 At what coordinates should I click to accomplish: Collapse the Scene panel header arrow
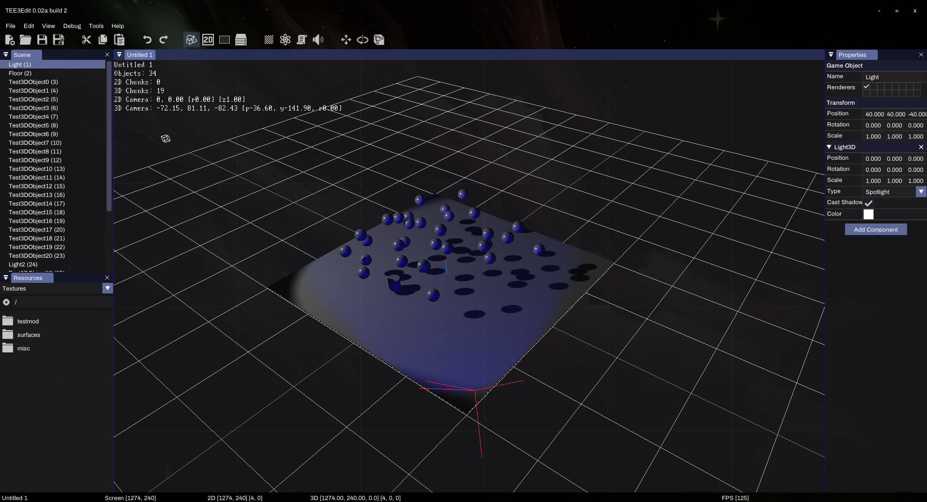click(5, 55)
